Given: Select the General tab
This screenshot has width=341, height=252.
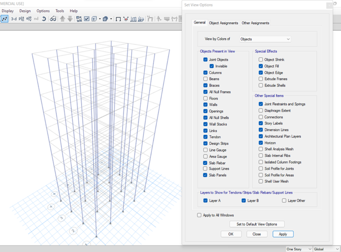Looking at the screenshot, I should pyautogui.click(x=199, y=23).
